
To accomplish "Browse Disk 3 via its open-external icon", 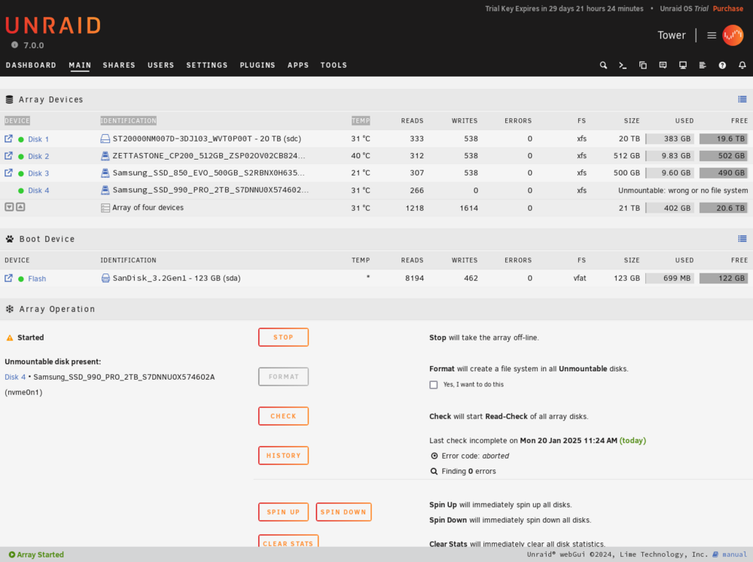I will pos(8,173).
